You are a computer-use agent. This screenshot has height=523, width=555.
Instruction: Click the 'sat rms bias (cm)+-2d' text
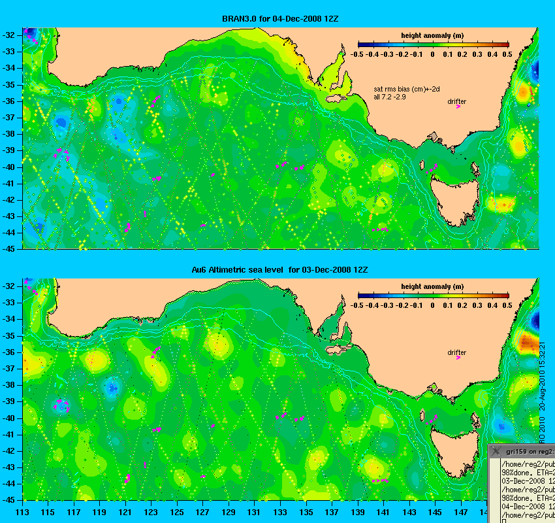tap(407, 90)
